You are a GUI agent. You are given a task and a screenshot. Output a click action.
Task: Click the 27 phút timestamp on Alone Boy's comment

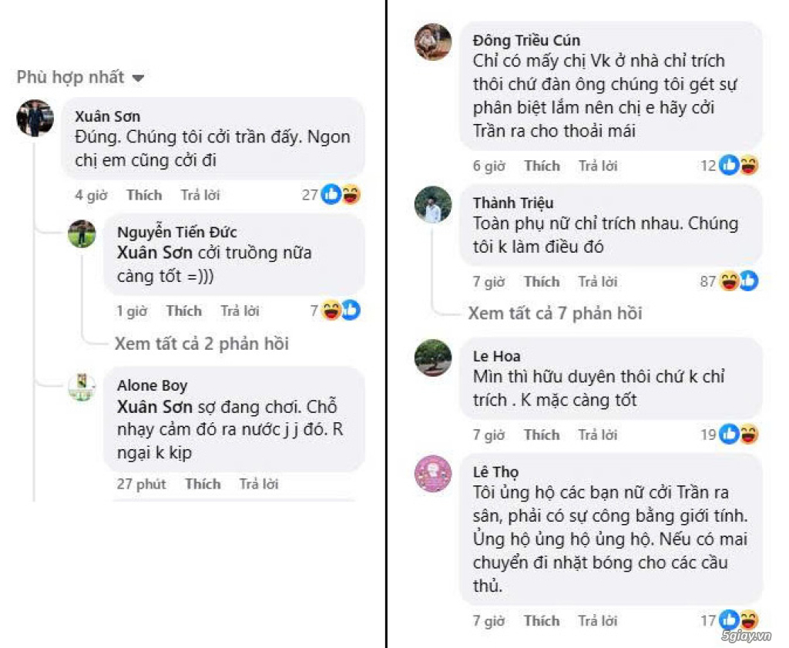pos(144,484)
